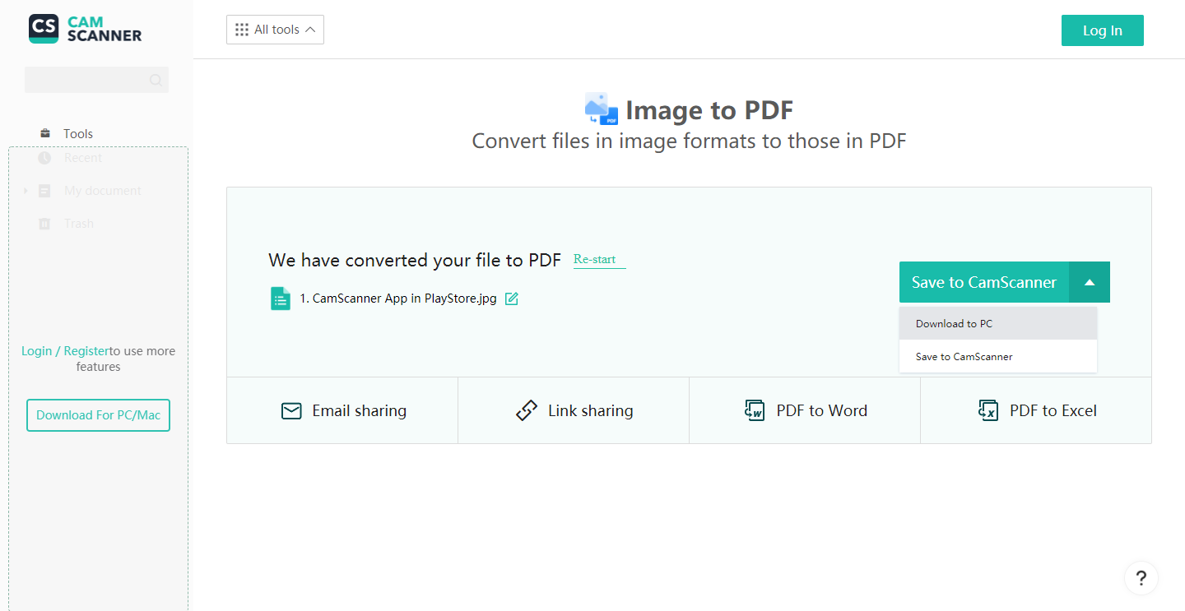
Task: Expand the My document tree arrow
Action: click(x=26, y=191)
